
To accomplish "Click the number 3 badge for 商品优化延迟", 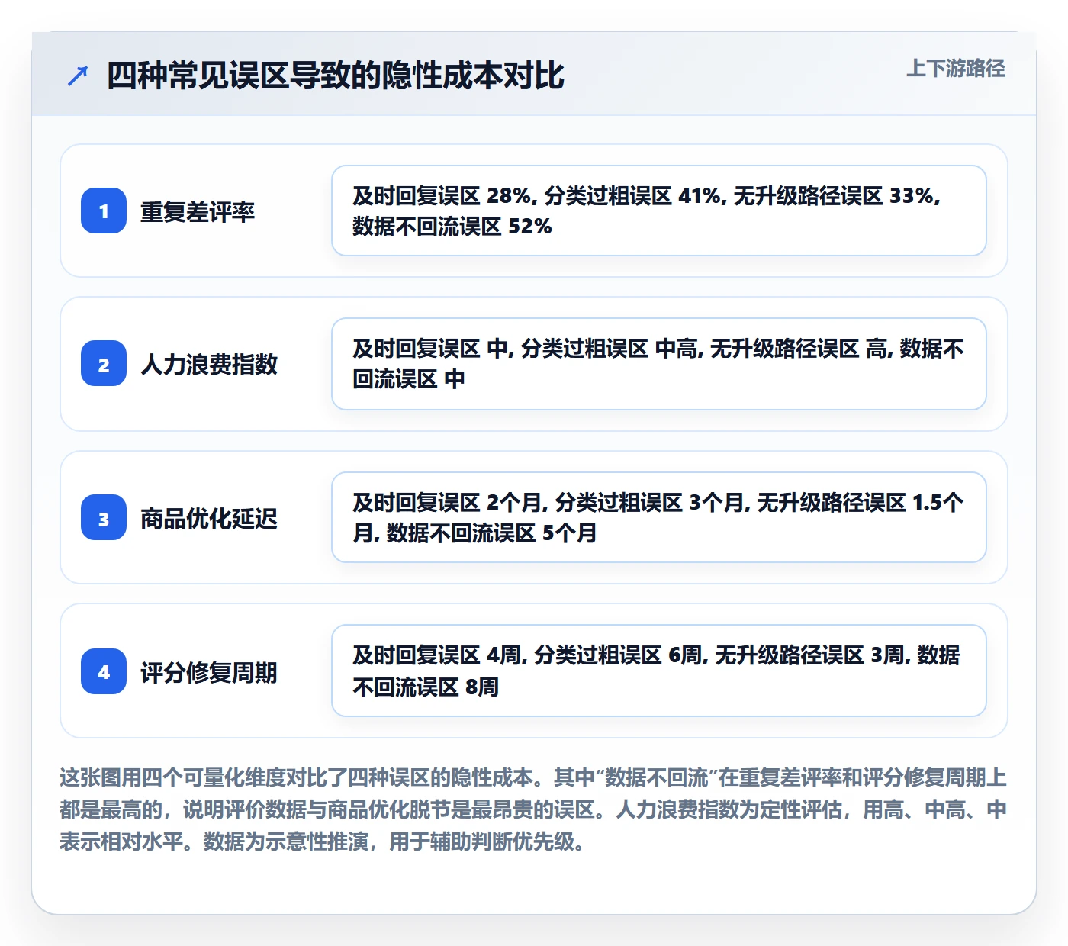I will 104,517.
